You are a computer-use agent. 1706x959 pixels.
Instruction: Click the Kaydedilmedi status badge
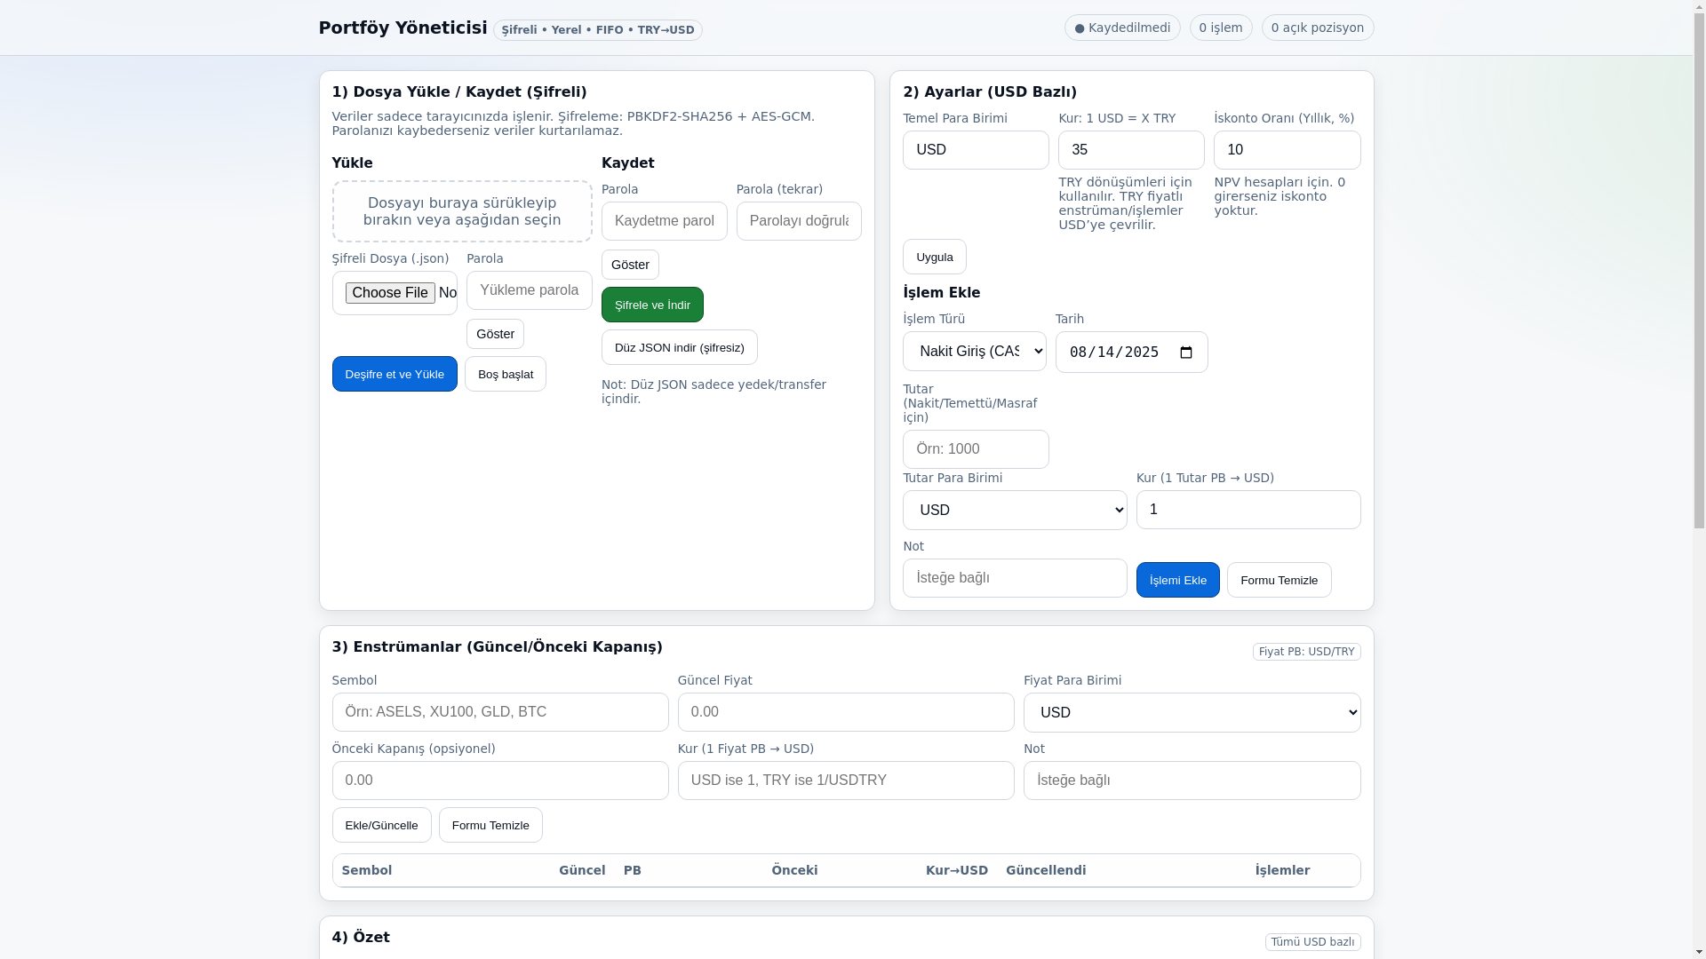click(x=1122, y=28)
